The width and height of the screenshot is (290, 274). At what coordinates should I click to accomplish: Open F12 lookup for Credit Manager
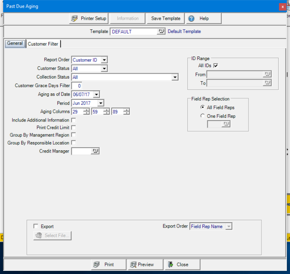click(95, 151)
